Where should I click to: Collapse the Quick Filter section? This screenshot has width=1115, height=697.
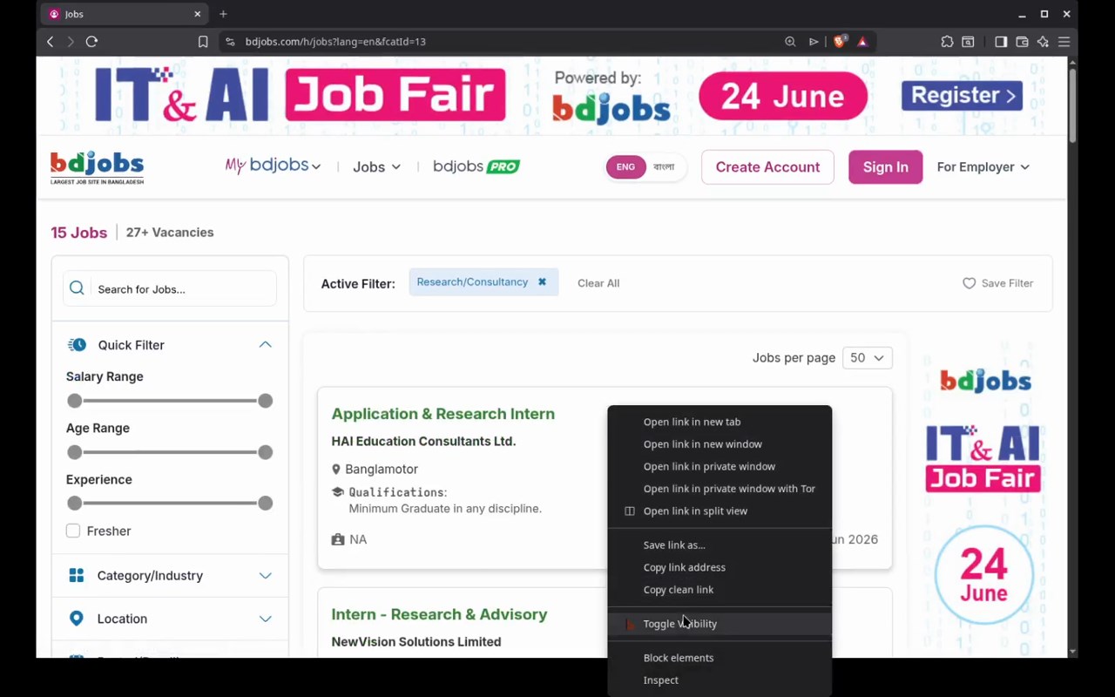click(x=265, y=345)
